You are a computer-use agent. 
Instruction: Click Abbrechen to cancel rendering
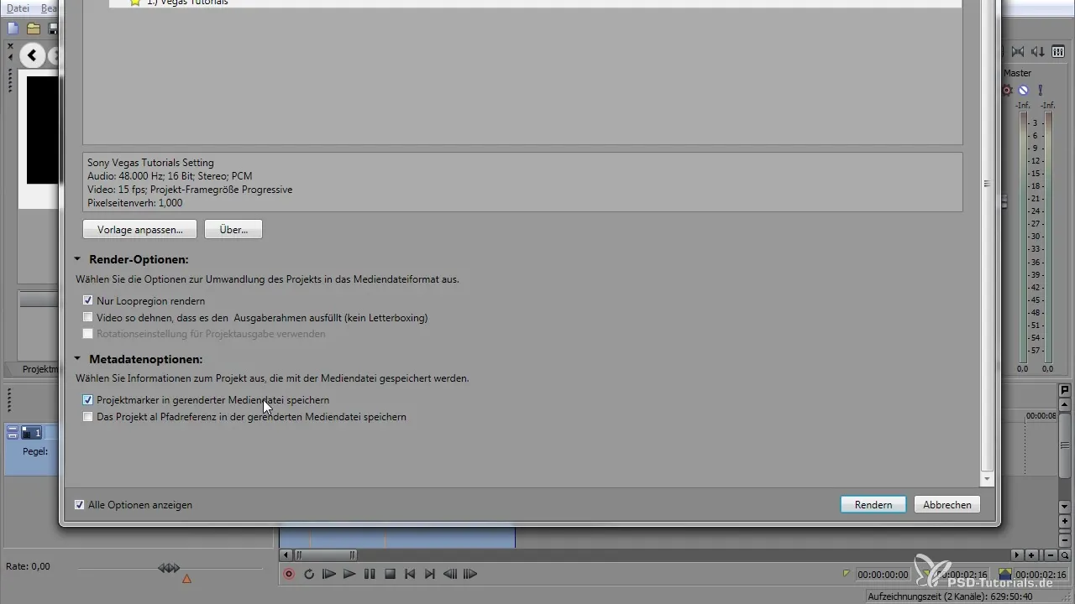tap(947, 504)
